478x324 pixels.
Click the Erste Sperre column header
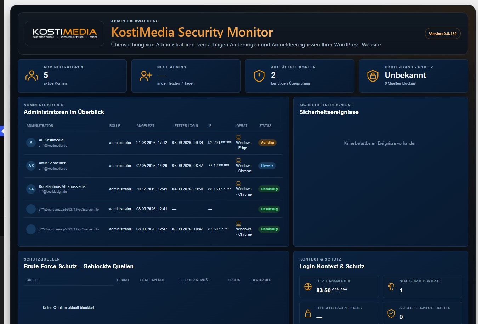[x=152, y=280]
